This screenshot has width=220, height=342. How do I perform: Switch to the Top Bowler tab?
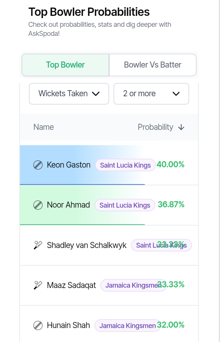[x=65, y=65]
